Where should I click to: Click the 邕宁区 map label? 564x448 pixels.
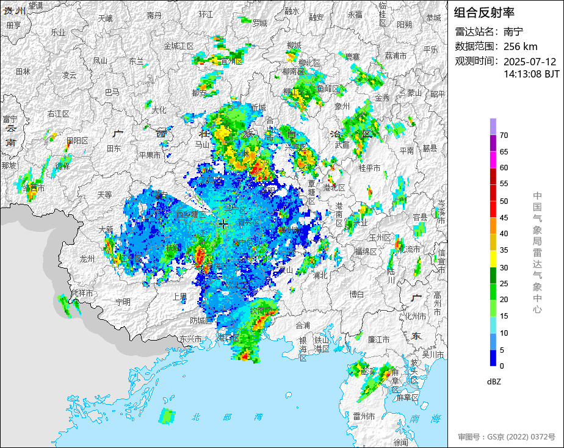(x=243, y=243)
